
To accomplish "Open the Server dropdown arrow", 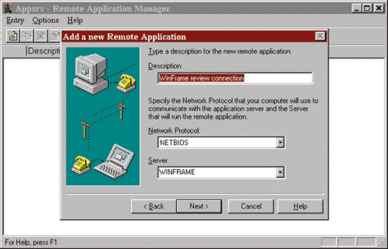I will click(280, 172).
